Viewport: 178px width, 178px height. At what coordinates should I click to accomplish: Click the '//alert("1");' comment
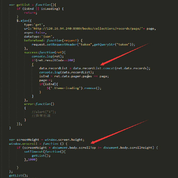44,112
